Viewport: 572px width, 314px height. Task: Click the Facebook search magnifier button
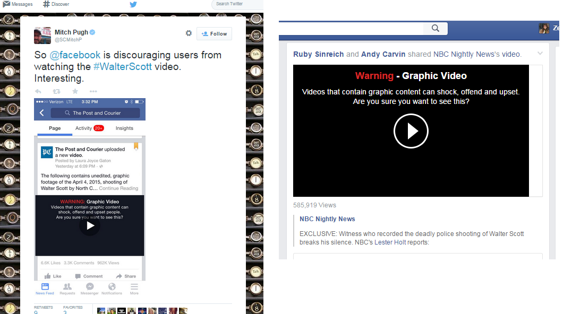pos(435,28)
